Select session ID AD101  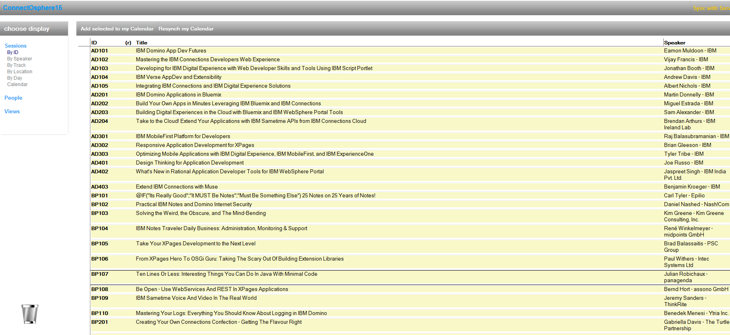[100, 51]
